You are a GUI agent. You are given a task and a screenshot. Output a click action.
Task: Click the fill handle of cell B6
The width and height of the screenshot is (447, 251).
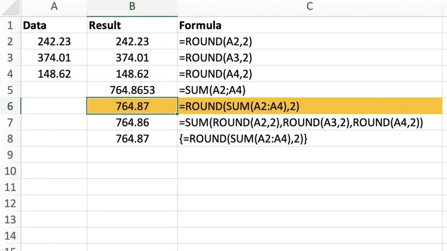pos(177,114)
